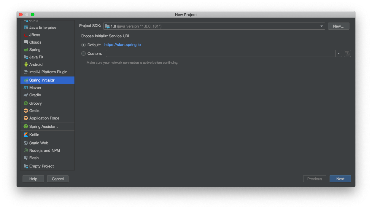Open the Project SDK dropdown
372x209 pixels.
pos(214,26)
